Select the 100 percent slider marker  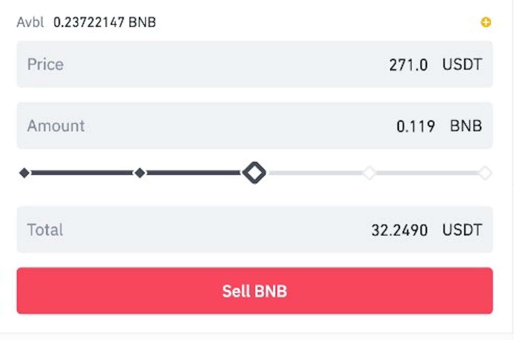point(485,172)
